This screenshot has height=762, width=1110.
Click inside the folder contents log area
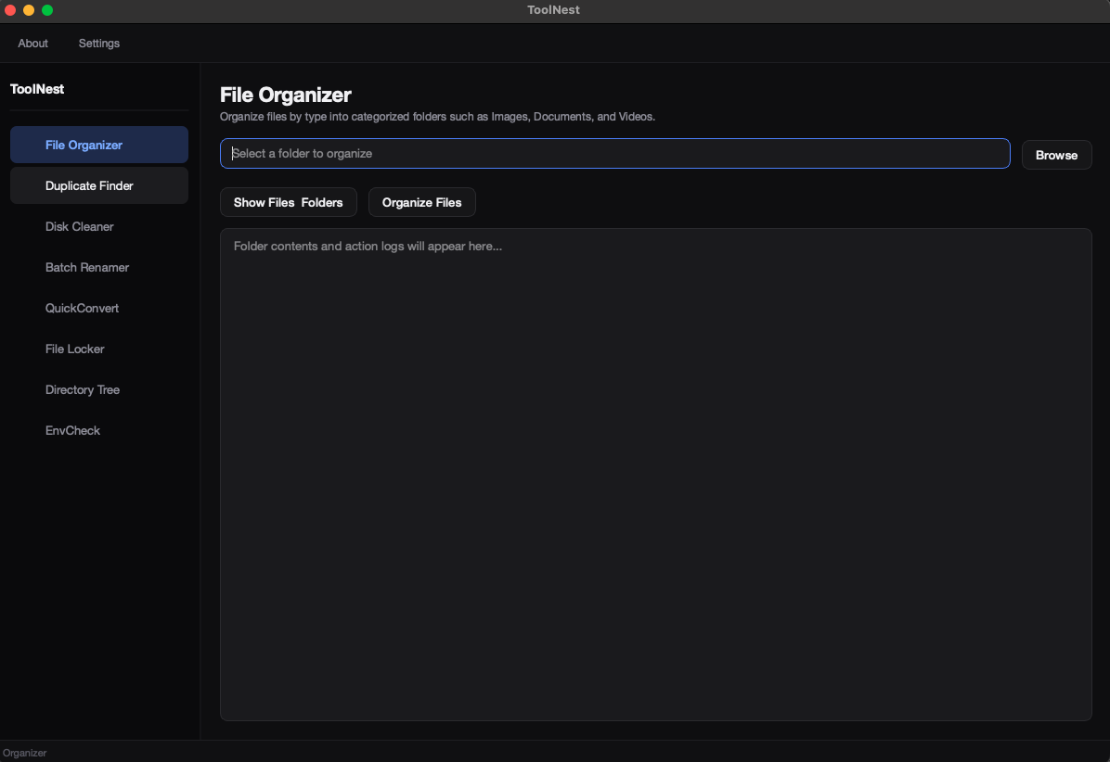click(x=655, y=475)
